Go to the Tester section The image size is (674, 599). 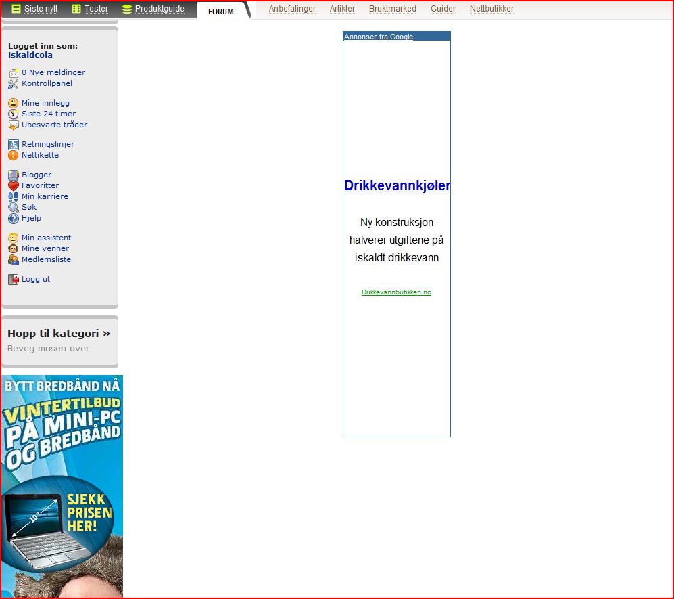coord(96,9)
